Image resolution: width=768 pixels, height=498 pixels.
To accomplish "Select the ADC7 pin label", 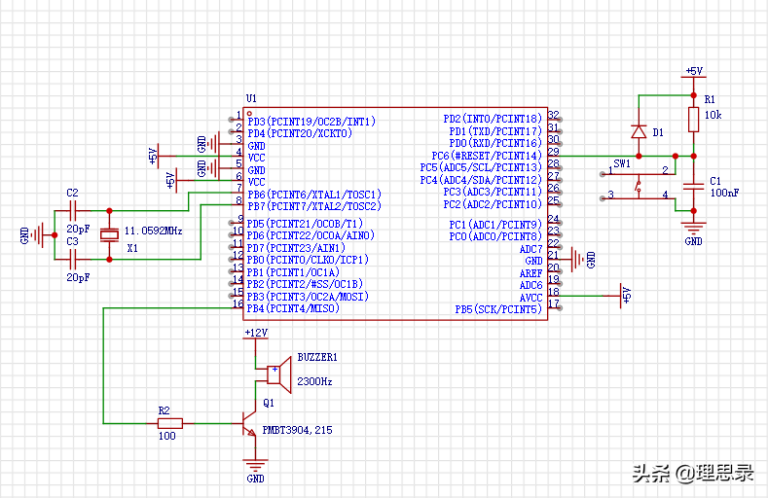I will (530, 249).
